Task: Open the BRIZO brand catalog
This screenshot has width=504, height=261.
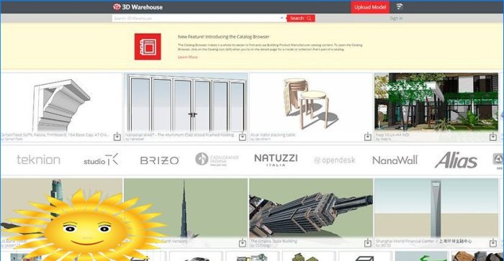Action: tap(159, 160)
